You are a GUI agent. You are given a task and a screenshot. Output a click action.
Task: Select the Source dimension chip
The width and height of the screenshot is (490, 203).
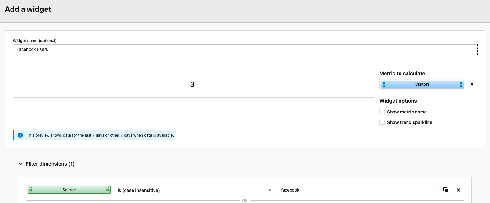tap(69, 190)
